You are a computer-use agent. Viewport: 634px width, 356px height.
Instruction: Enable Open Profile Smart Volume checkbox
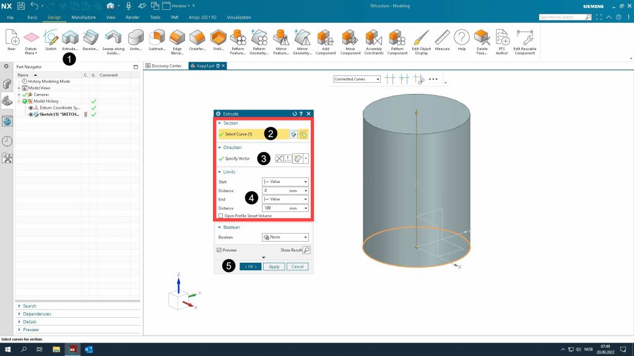(221, 216)
